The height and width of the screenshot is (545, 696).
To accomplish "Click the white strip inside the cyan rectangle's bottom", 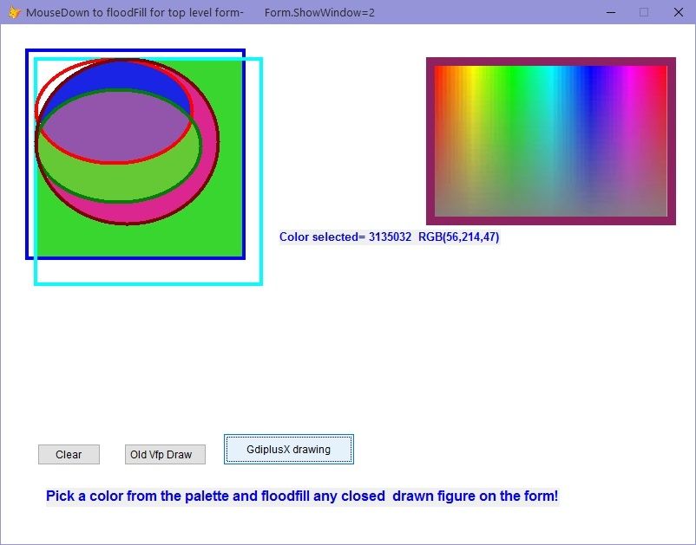I will click(148, 270).
